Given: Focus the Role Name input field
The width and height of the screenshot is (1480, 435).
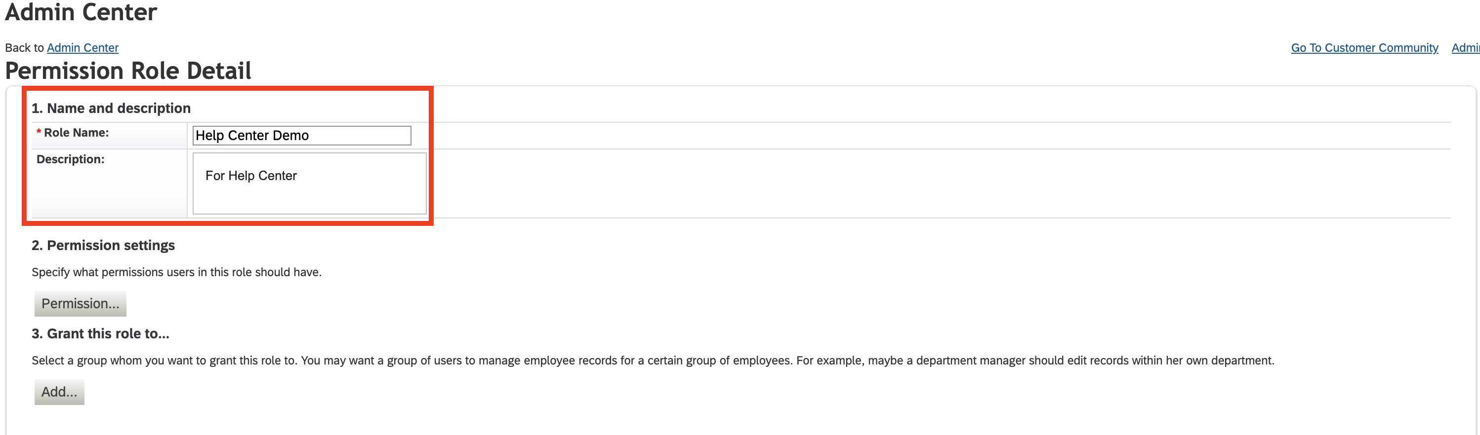Looking at the screenshot, I should click(x=302, y=136).
